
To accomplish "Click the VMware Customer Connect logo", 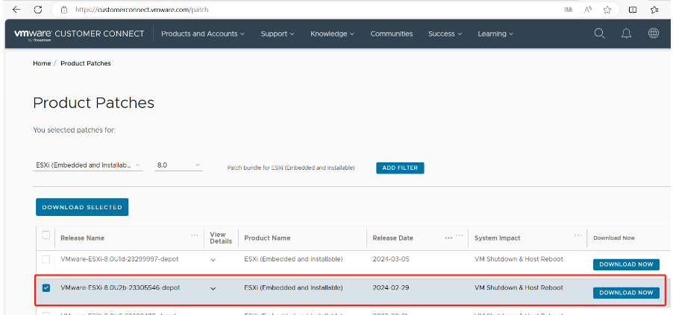I will coord(79,34).
